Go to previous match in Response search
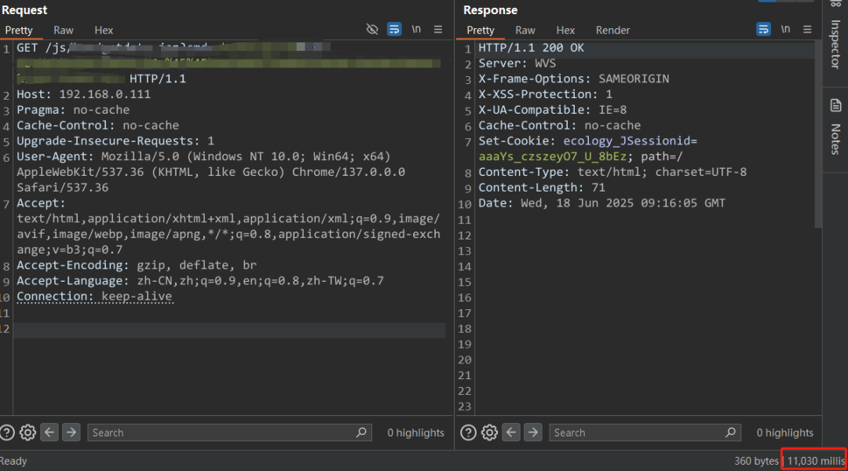Image resolution: width=848 pixels, height=471 pixels. click(x=511, y=432)
